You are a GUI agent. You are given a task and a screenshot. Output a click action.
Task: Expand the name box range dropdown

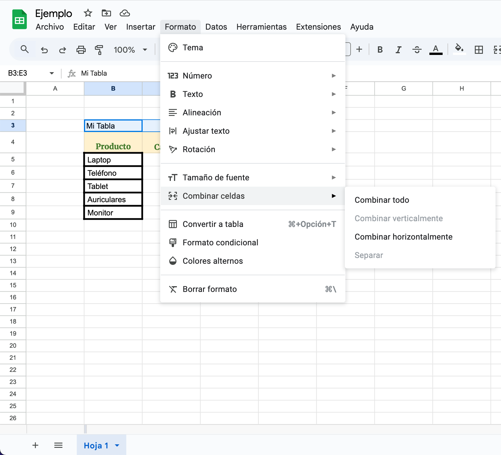[x=52, y=73]
